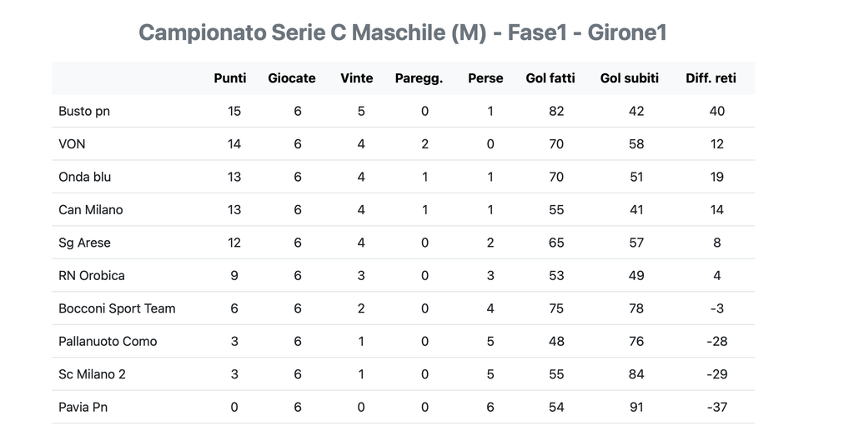This screenshot has width=854, height=436.
Task: Click the Punti column header
Action: pyautogui.click(x=230, y=78)
